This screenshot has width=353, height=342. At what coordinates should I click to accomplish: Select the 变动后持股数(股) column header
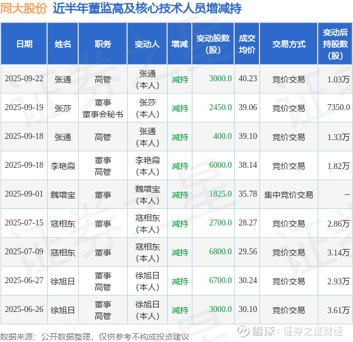335,44
